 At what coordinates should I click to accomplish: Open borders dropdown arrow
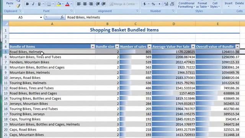[53, 4]
